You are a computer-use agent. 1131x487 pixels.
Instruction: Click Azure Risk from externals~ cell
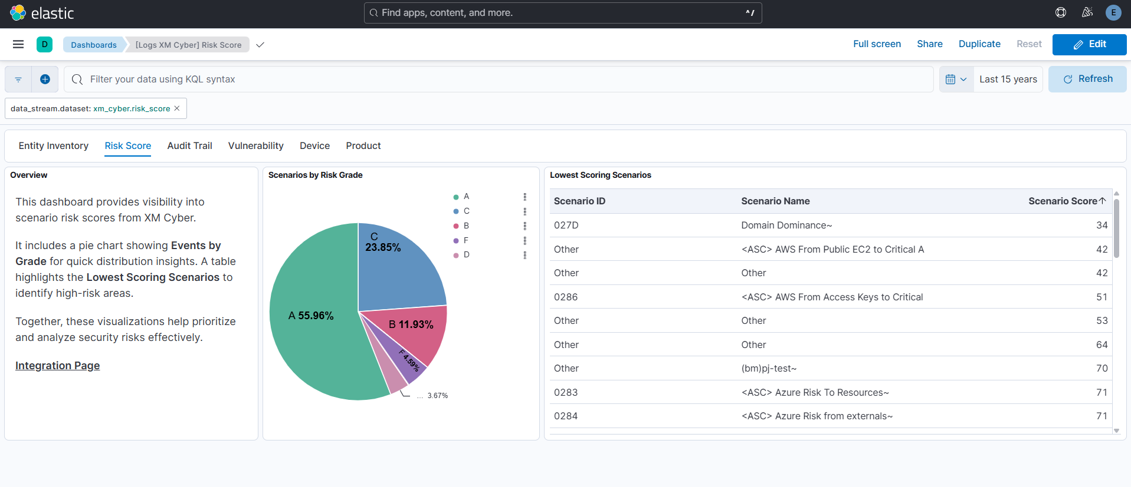[x=817, y=416]
